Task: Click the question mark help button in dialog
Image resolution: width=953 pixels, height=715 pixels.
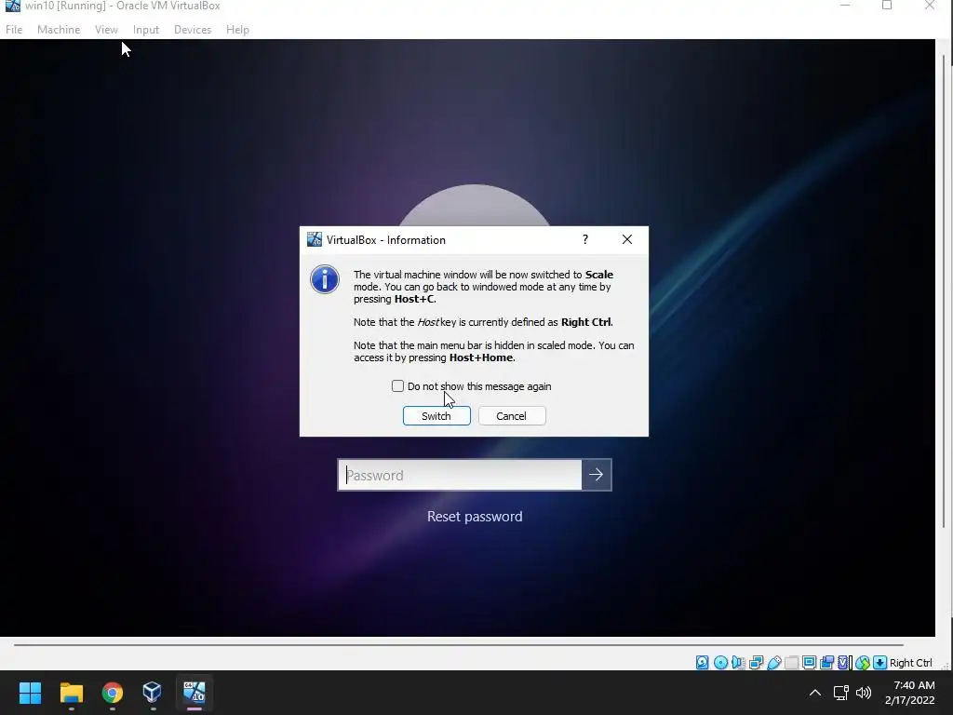Action: pyautogui.click(x=585, y=239)
